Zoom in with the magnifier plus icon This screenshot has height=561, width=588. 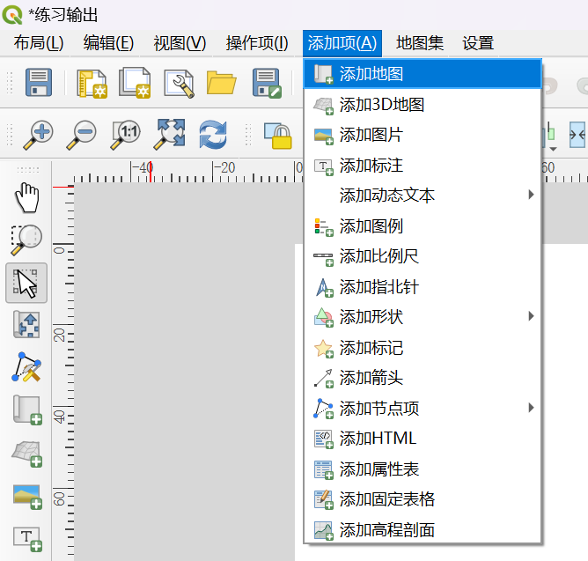tap(38, 135)
